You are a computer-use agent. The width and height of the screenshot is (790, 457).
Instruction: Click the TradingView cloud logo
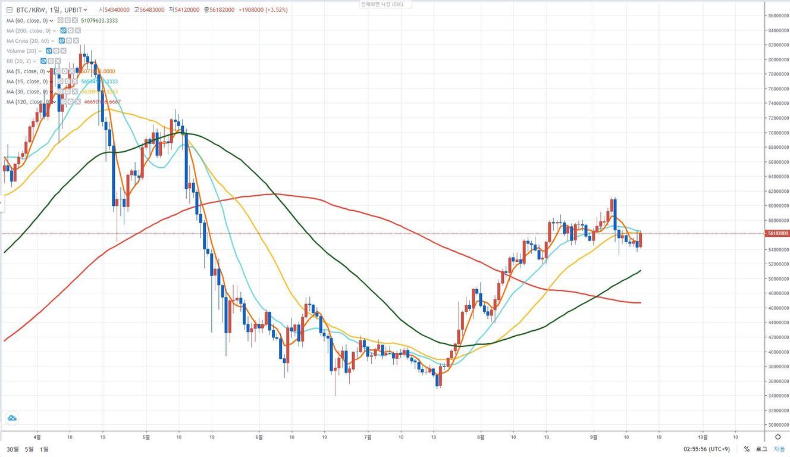click(x=11, y=418)
